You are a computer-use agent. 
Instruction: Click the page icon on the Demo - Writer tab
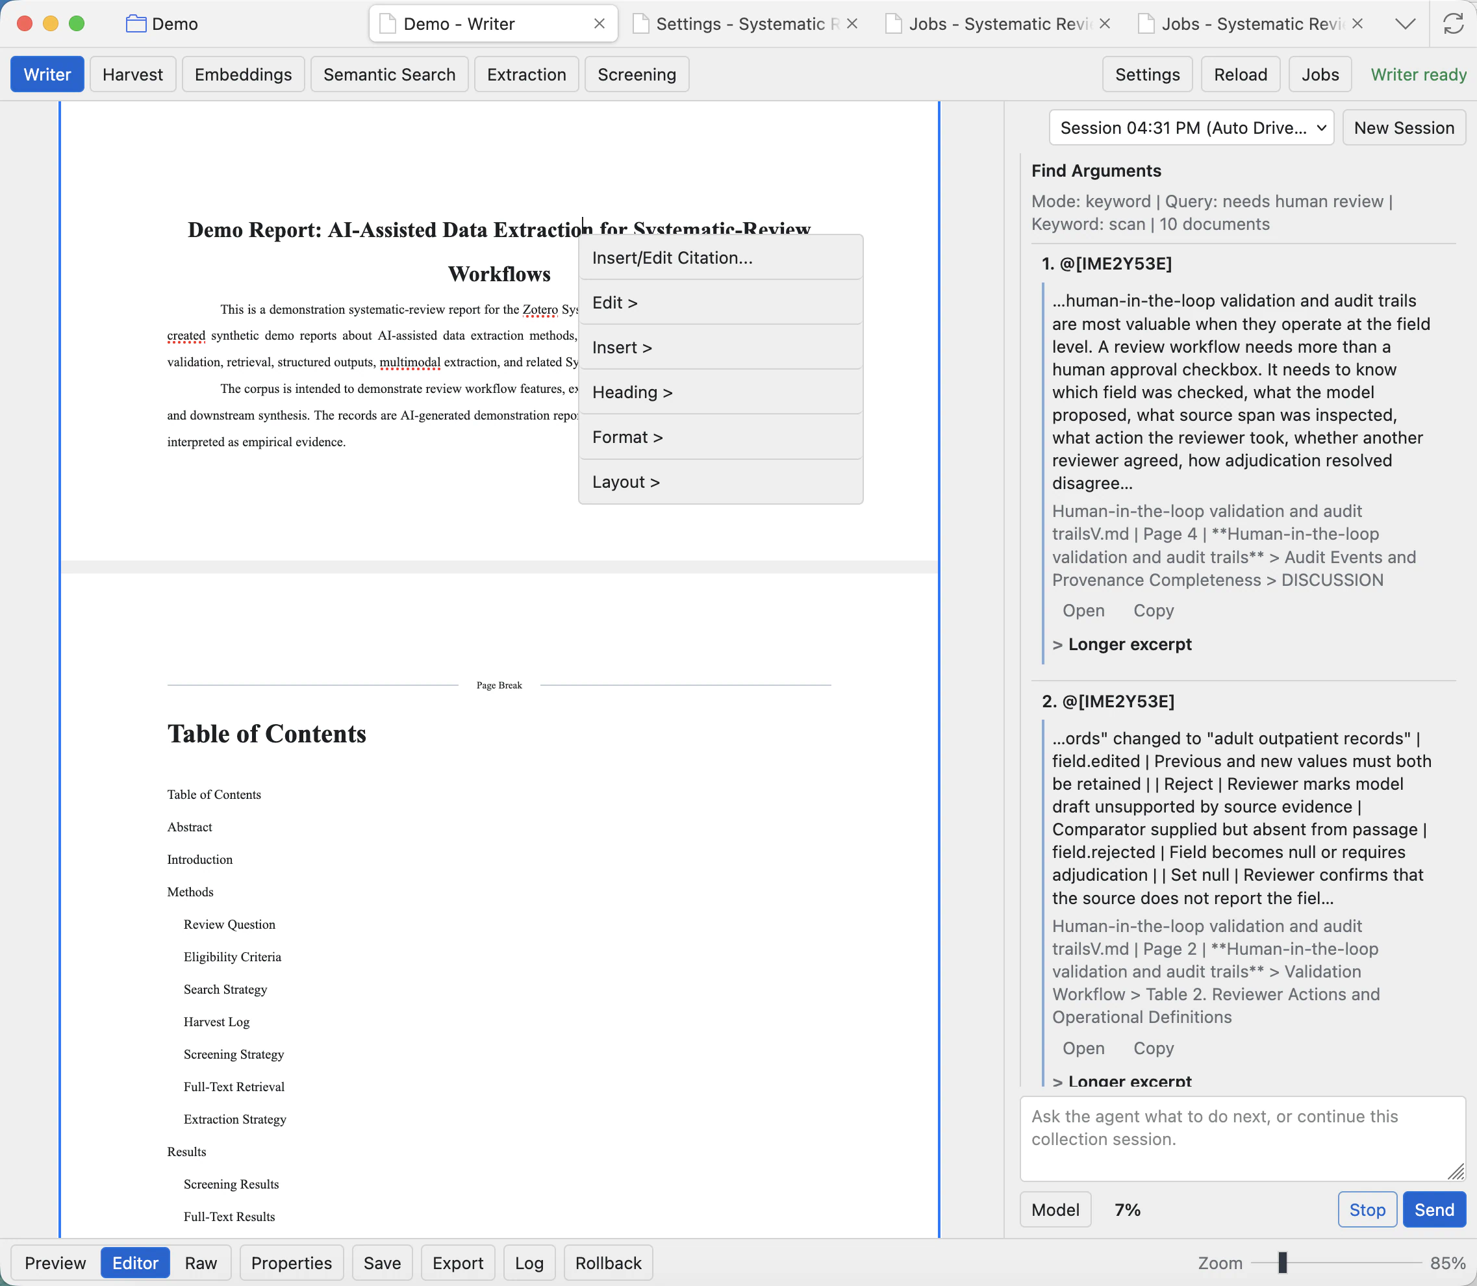[388, 23]
